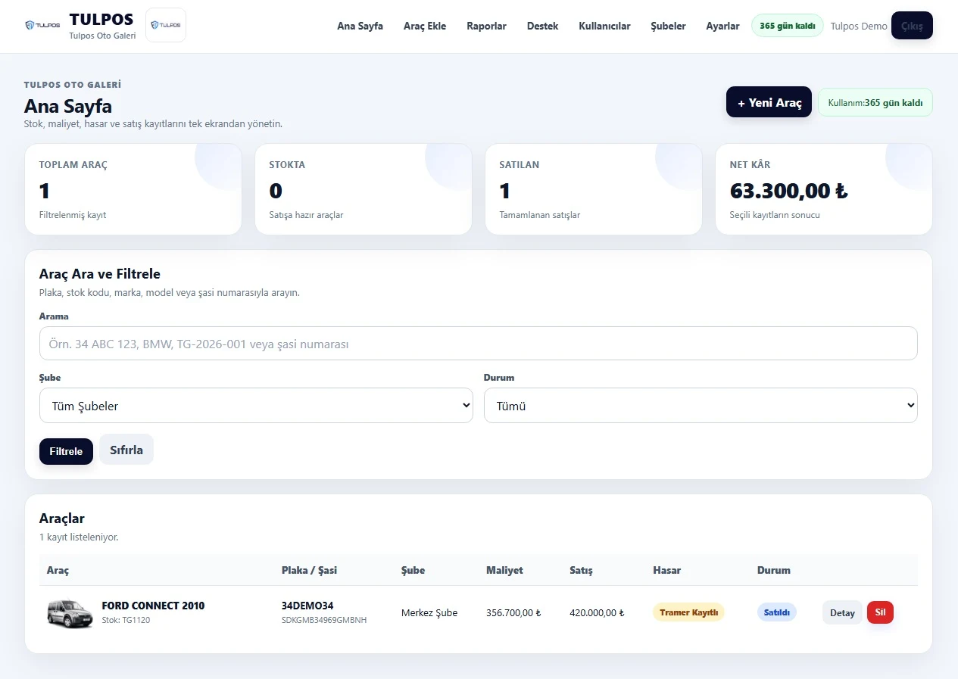Image resolution: width=958 pixels, height=679 pixels.
Task: Click the FORD CONNECT 2010 vehicle name
Action: coord(153,606)
